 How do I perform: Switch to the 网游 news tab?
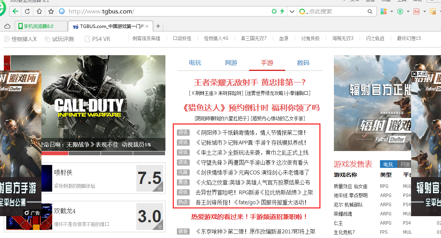point(231,62)
